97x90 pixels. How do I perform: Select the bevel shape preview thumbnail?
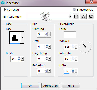point(15,38)
